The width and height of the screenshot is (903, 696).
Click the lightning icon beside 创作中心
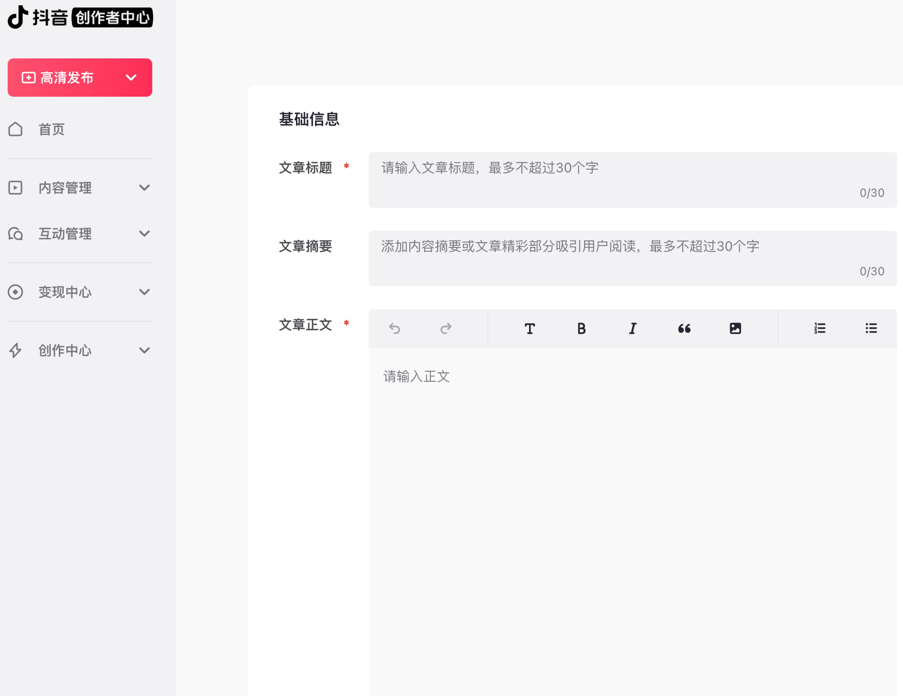[15, 350]
